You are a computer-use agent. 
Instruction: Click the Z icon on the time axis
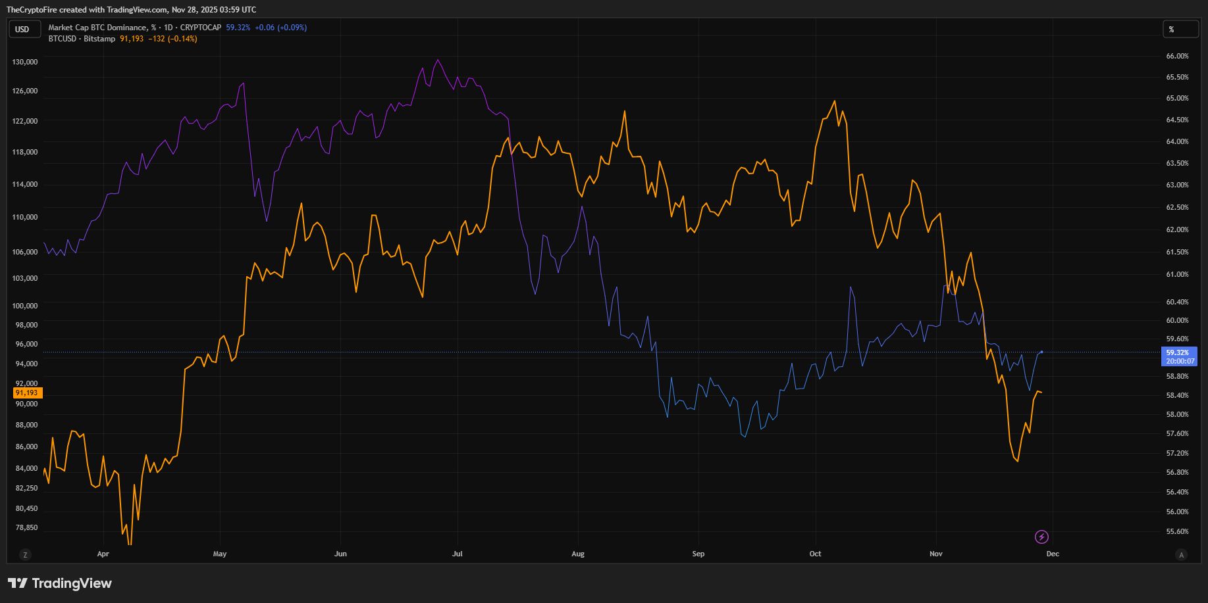pyautogui.click(x=26, y=555)
